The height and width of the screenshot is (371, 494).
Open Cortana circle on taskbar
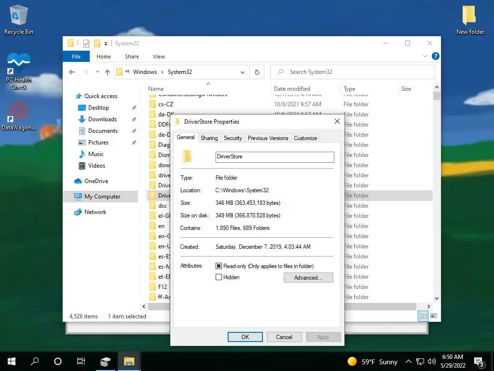tap(58, 361)
